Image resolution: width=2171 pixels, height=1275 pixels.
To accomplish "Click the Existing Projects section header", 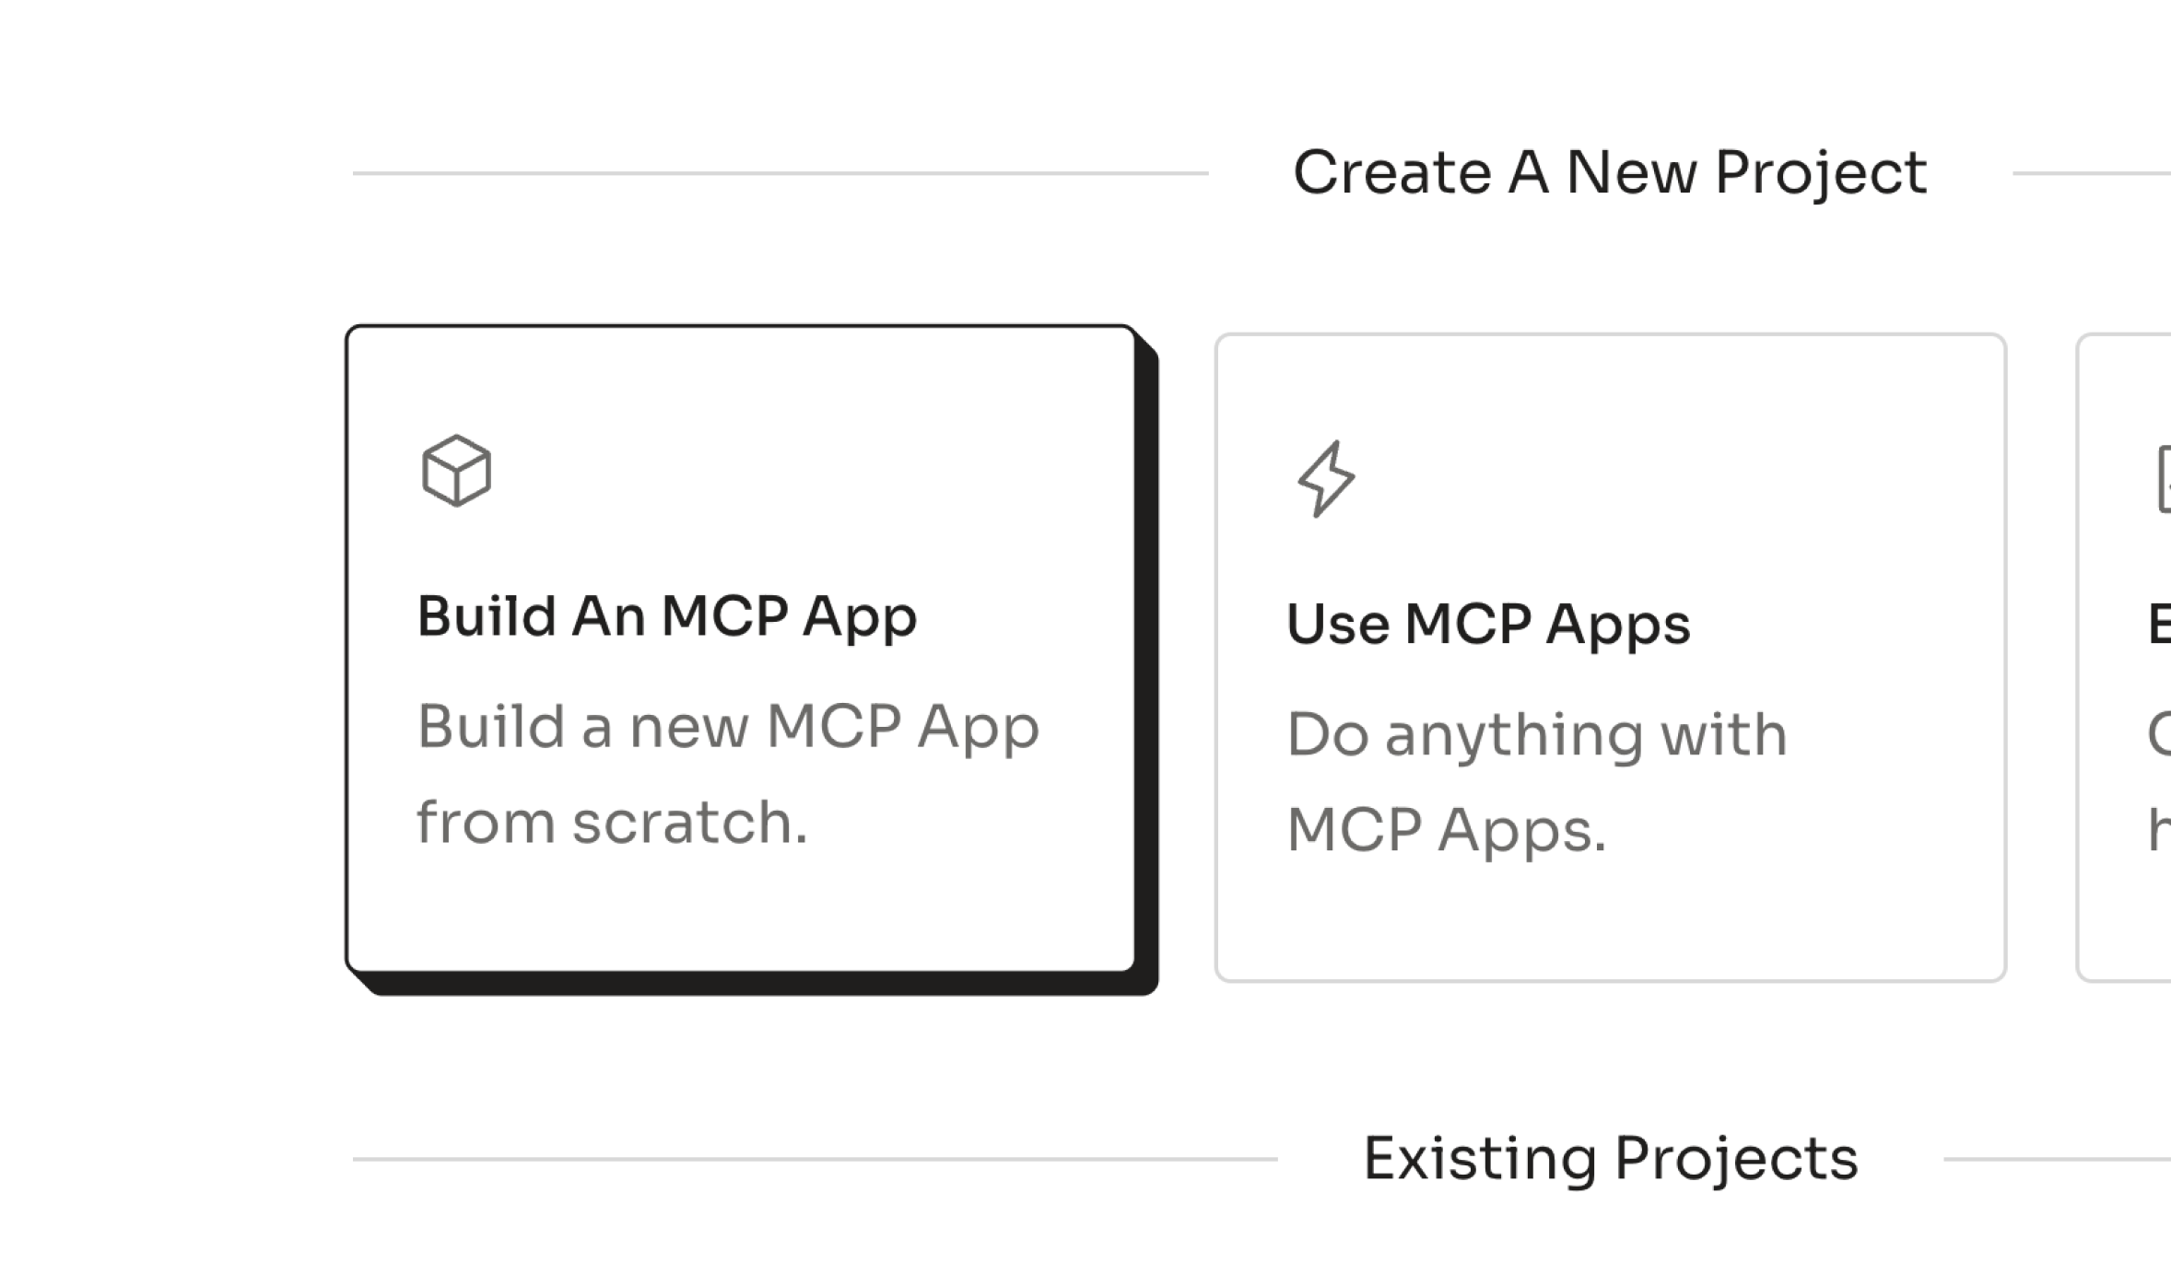I will point(1611,1161).
